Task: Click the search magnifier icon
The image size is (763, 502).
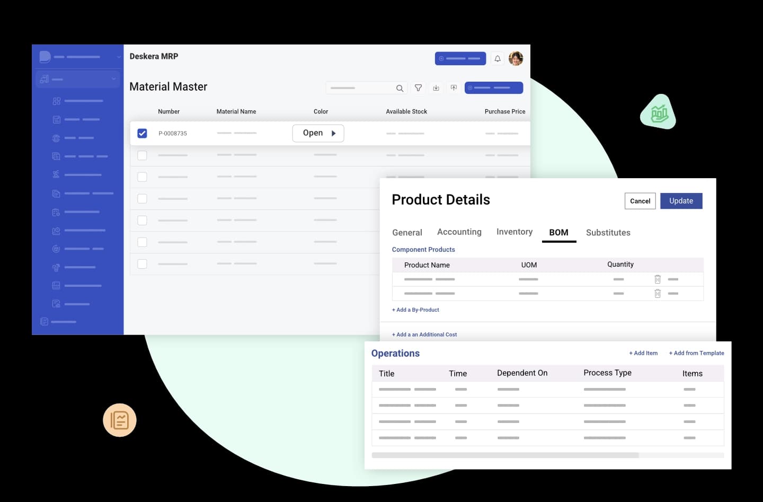Action: pyautogui.click(x=400, y=88)
